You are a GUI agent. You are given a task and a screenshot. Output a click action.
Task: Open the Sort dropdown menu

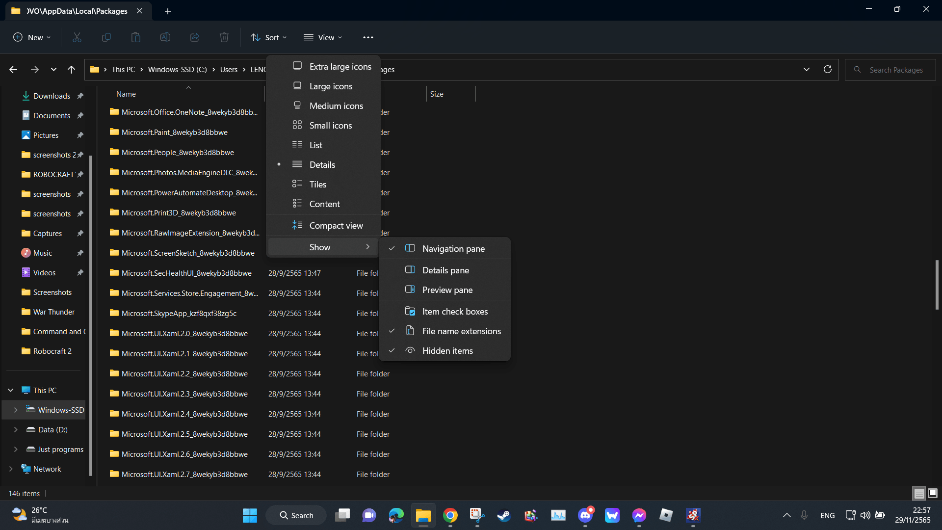click(x=268, y=37)
